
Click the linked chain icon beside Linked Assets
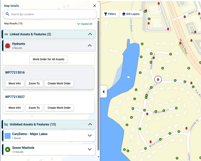point(6,34)
